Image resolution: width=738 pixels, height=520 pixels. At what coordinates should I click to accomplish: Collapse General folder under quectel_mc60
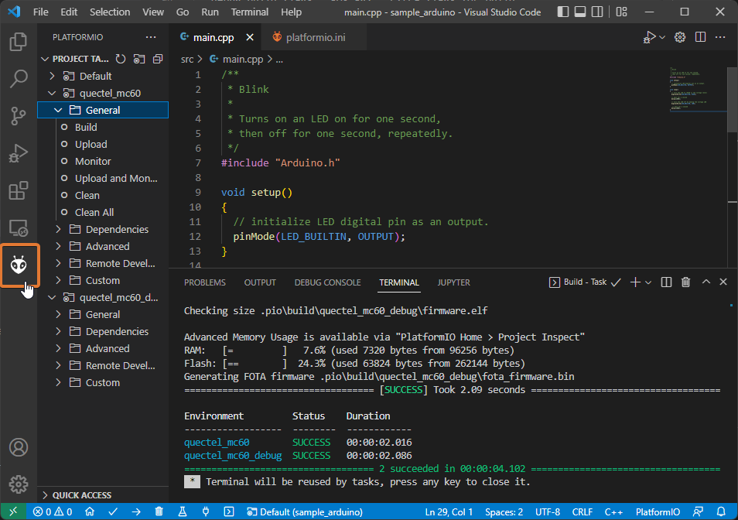coord(58,110)
